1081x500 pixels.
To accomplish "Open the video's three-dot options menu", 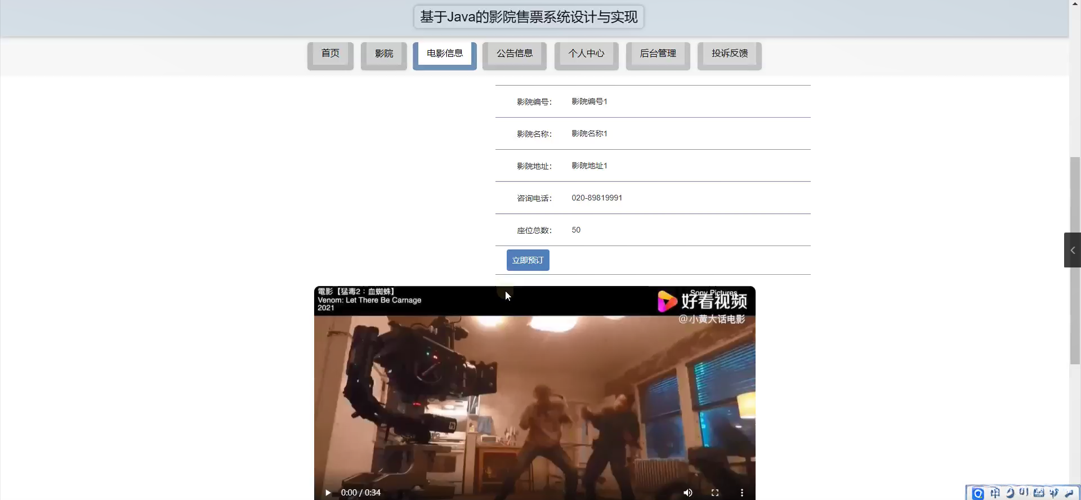I will (742, 493).
